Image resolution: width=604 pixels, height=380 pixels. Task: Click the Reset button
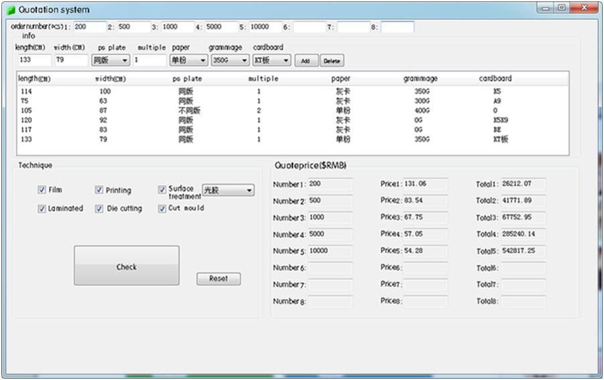[218, 279]
